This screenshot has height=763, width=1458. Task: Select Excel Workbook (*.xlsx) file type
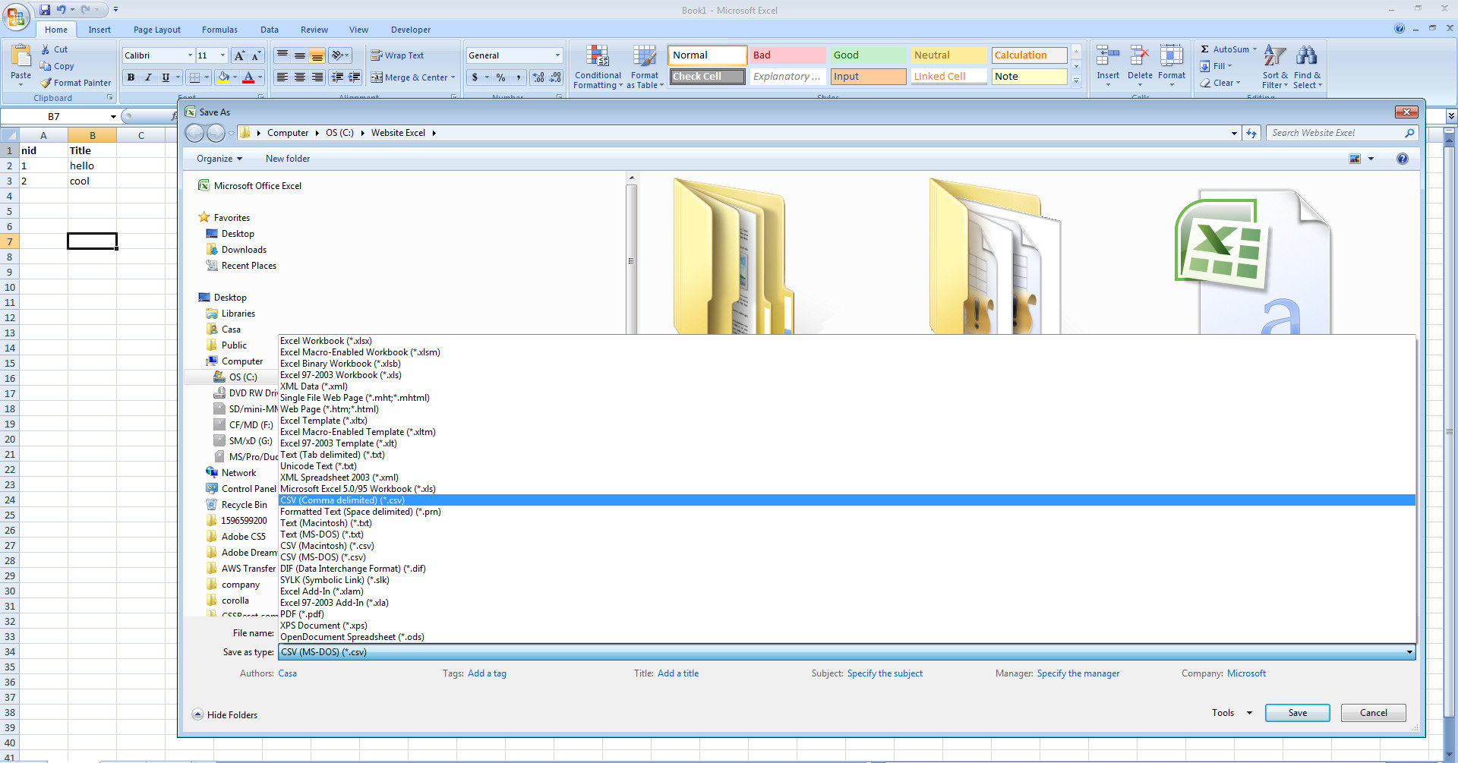pyautogui.click(x=847, y=341)
